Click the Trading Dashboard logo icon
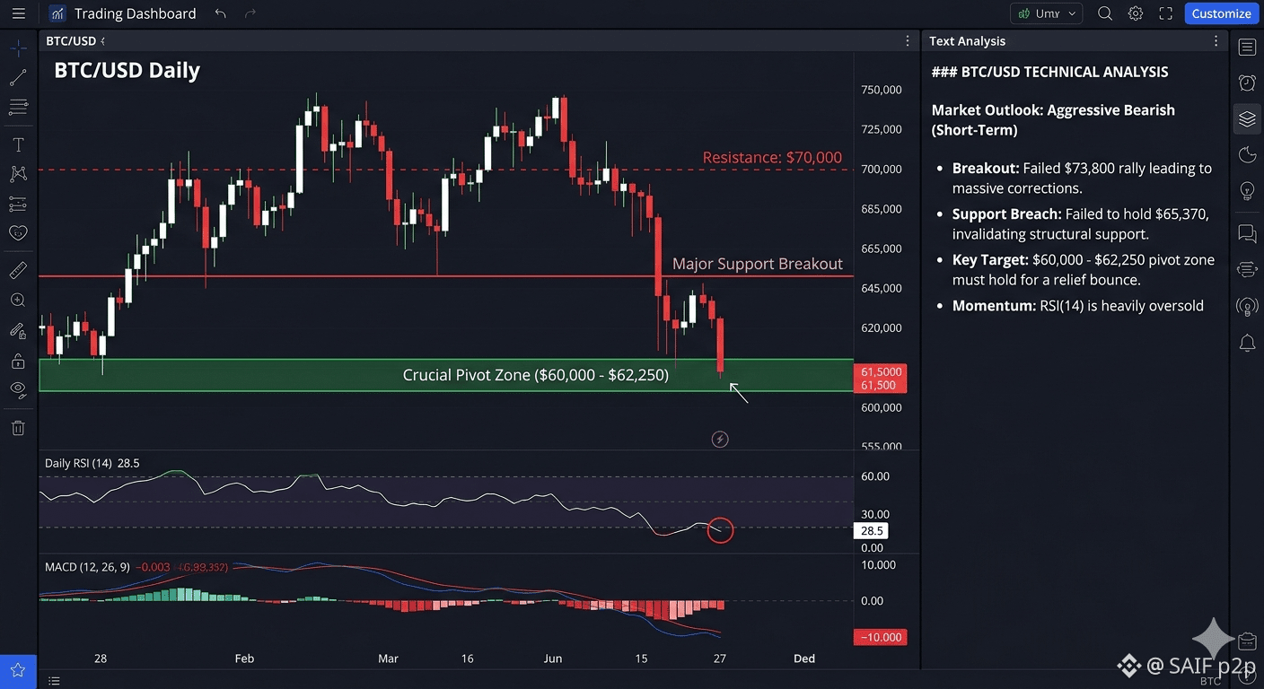1264x689 pixels. 57,13
